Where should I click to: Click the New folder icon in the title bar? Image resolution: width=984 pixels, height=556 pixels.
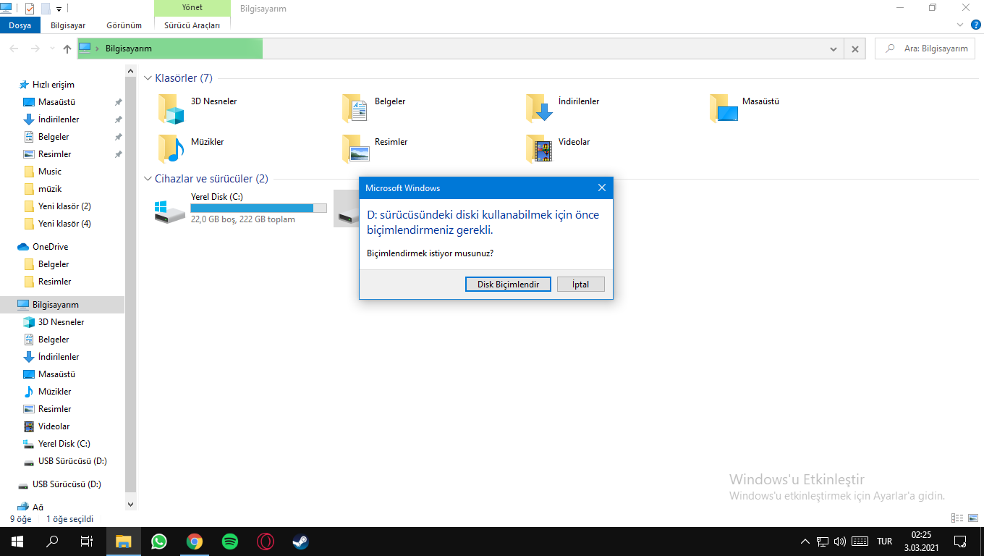(x=46, y=9)
